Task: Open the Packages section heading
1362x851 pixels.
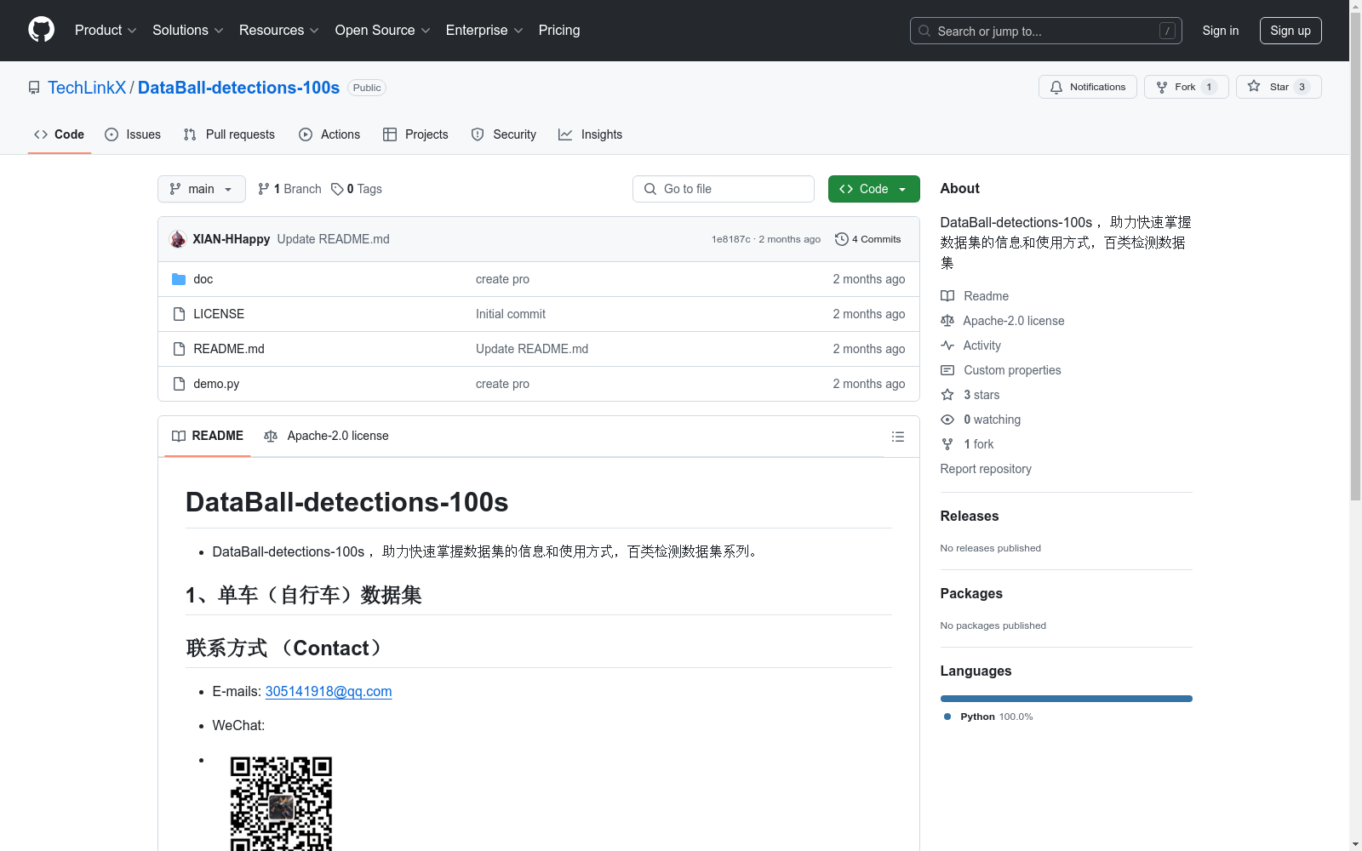Action: [x=971, y=593]
